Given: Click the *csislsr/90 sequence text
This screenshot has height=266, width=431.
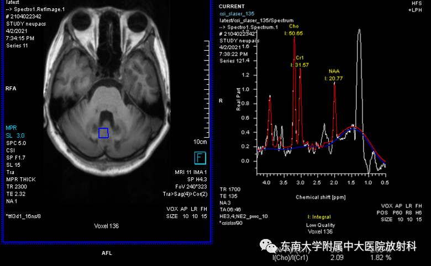Looking at the screenshot, I should [231, 223].
